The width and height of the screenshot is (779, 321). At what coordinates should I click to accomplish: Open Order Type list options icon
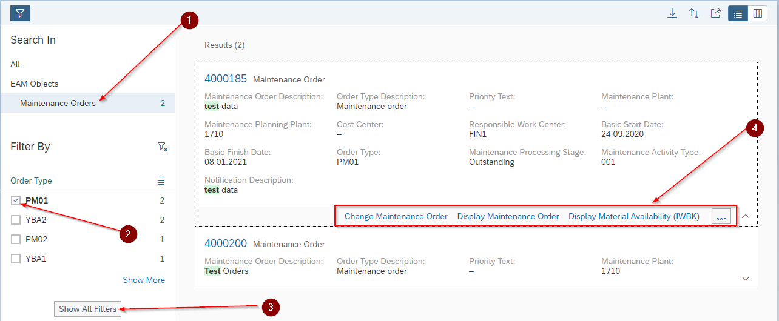point(160,180)
